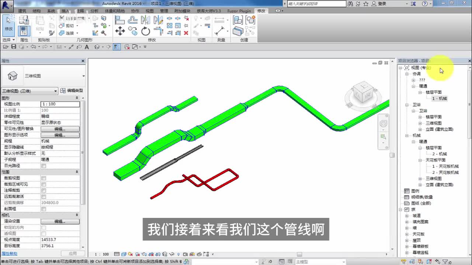Enable the 裁剪视图 checkbox
The image size is (472, 265).
(44, 178)
